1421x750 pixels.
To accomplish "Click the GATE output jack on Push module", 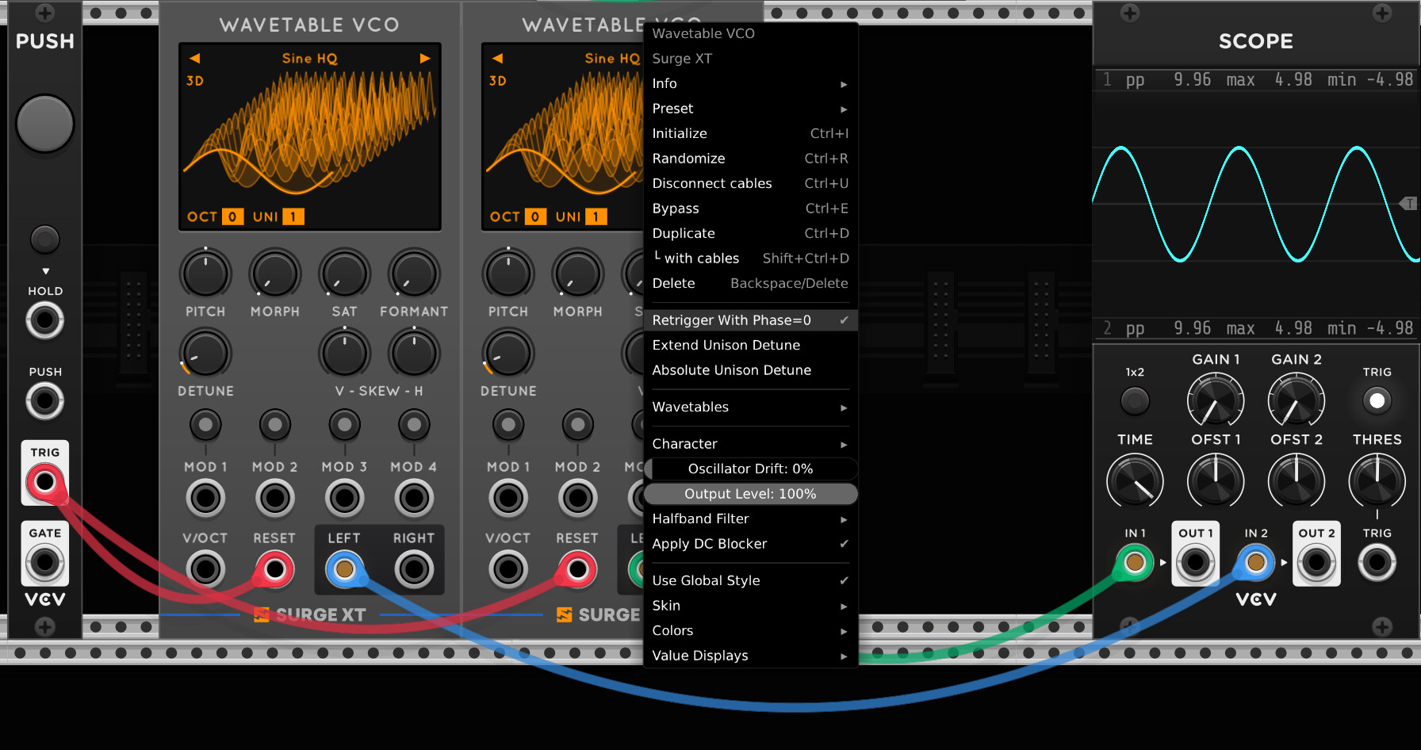I will point(45,562).
